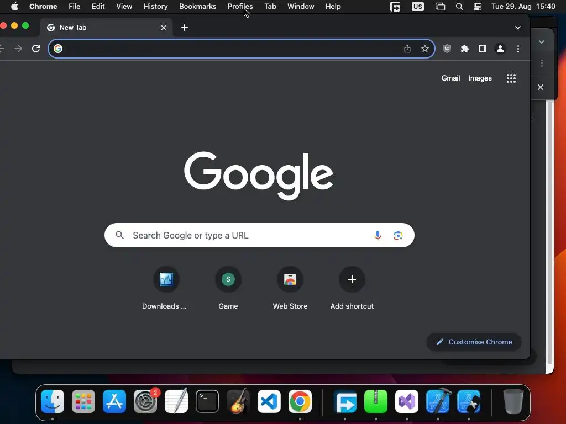
Task: Click the Customise Chrome button
Action: (x=474, y=342)
